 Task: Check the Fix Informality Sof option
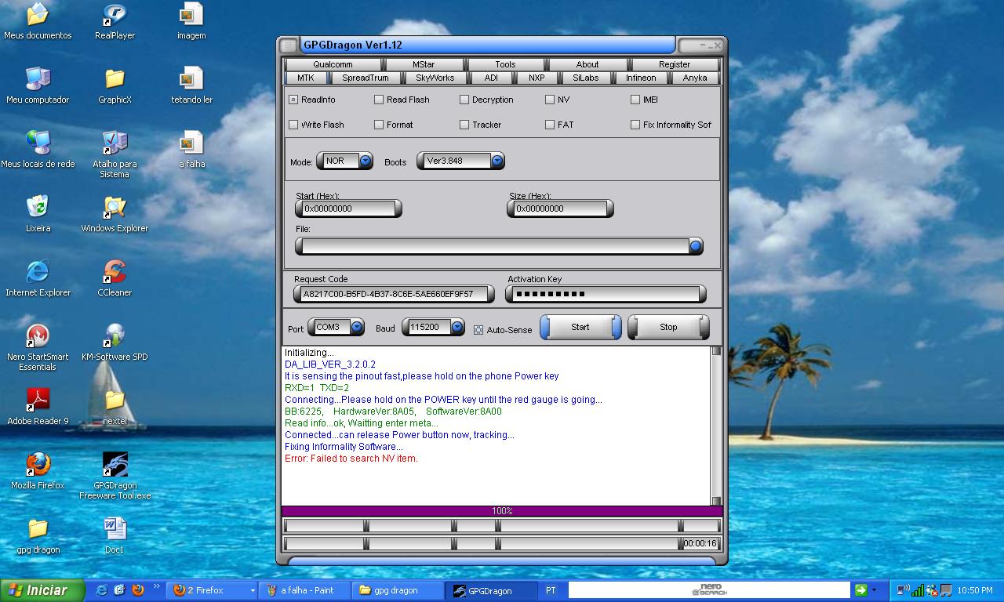pos(635,125)
